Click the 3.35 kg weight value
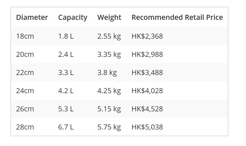246x146 pixels. (x=109, y=55)
